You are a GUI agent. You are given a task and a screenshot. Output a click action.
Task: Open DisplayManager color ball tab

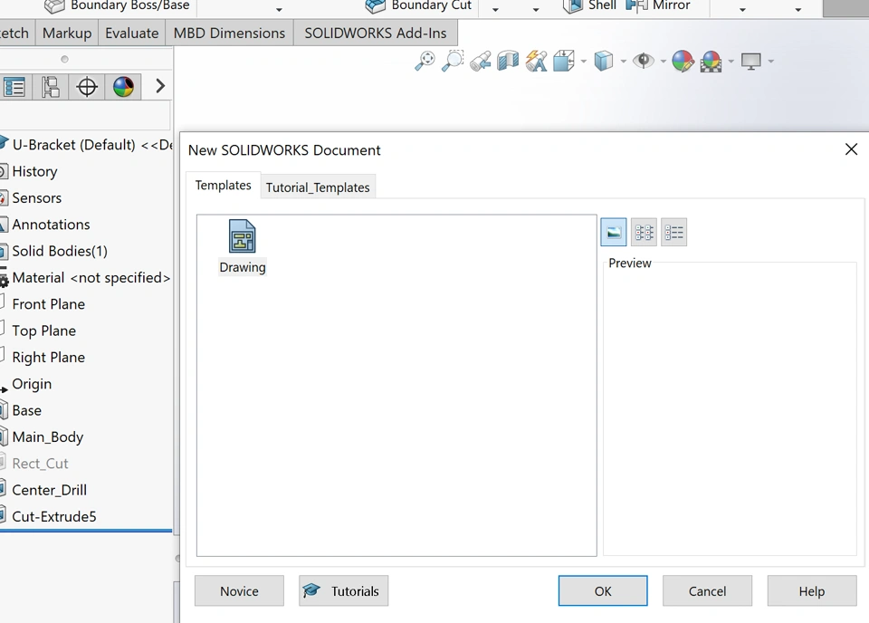(x=123, y=86)
